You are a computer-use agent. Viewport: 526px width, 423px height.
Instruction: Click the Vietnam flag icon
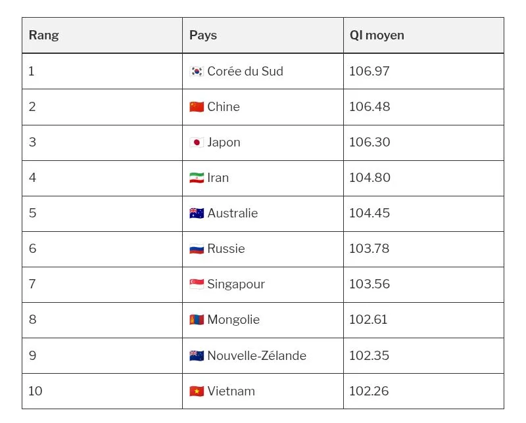click(197, 391)
